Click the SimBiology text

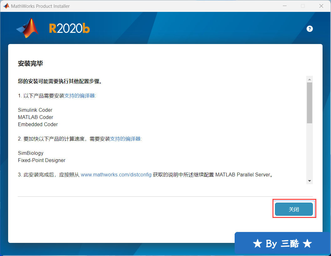(31, 153)
